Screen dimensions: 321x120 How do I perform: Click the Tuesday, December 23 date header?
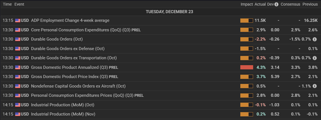point(169,12)
